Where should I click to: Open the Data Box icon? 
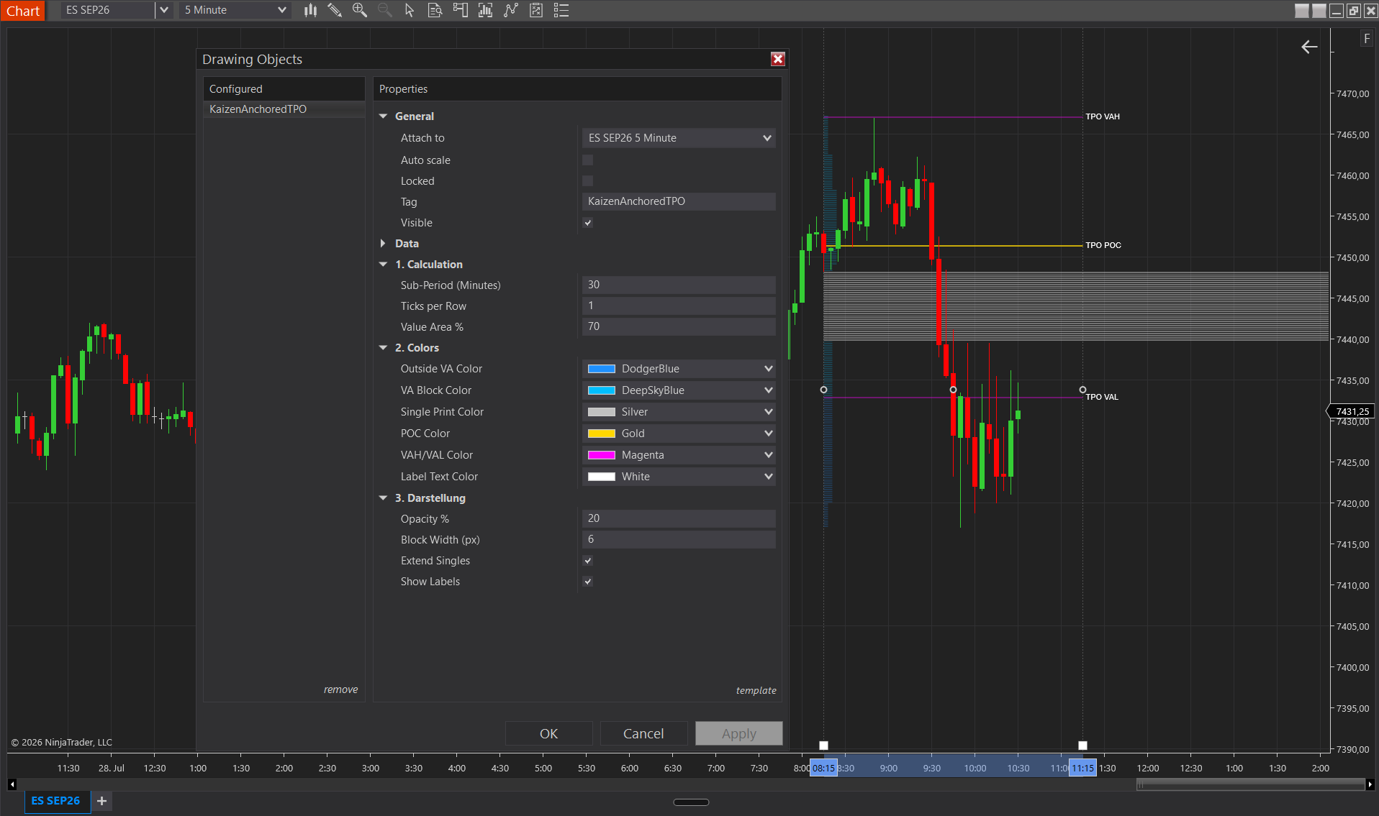click(435, 10)
